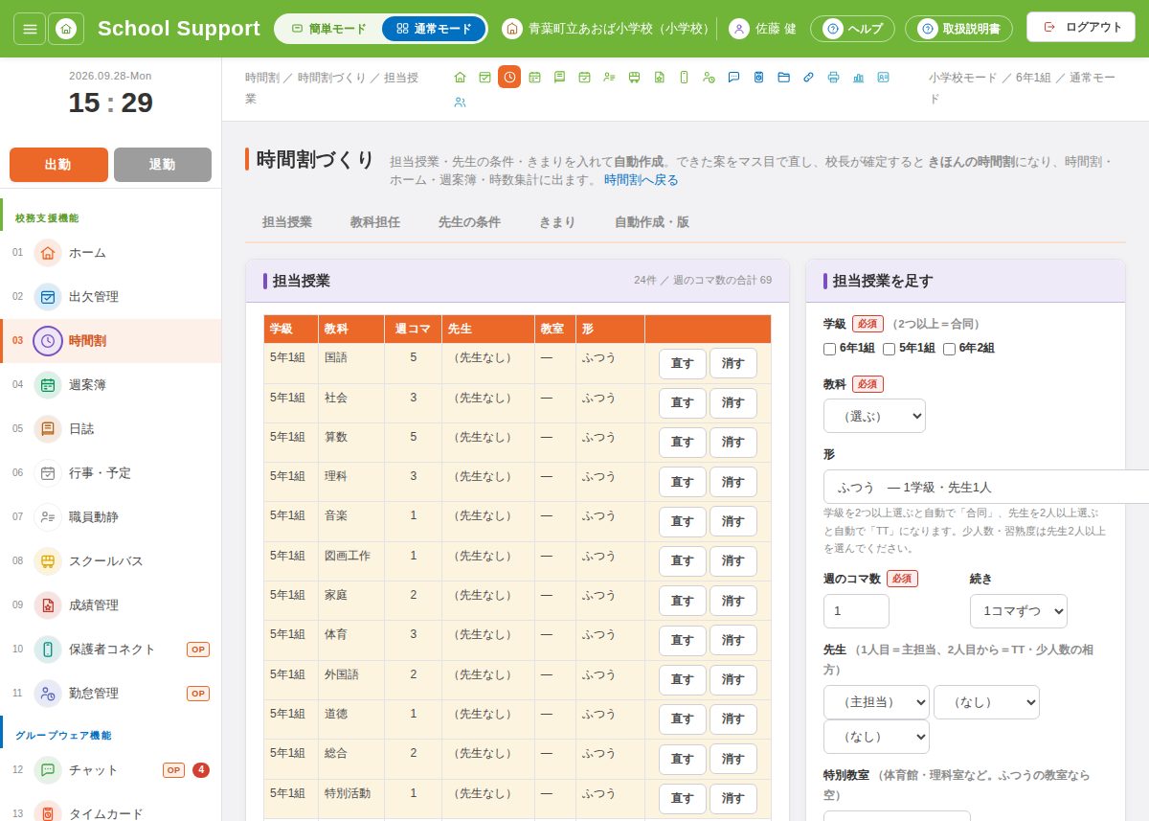Open ヘルプ in the header
Image resolution: width=1149 pixels, height=821 pixels.
(853, 29)
